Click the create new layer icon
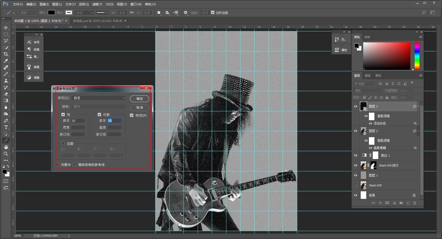 408,203
